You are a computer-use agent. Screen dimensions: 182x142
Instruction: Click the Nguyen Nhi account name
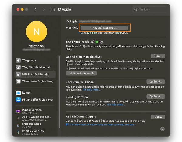click(x=37, y=46)
